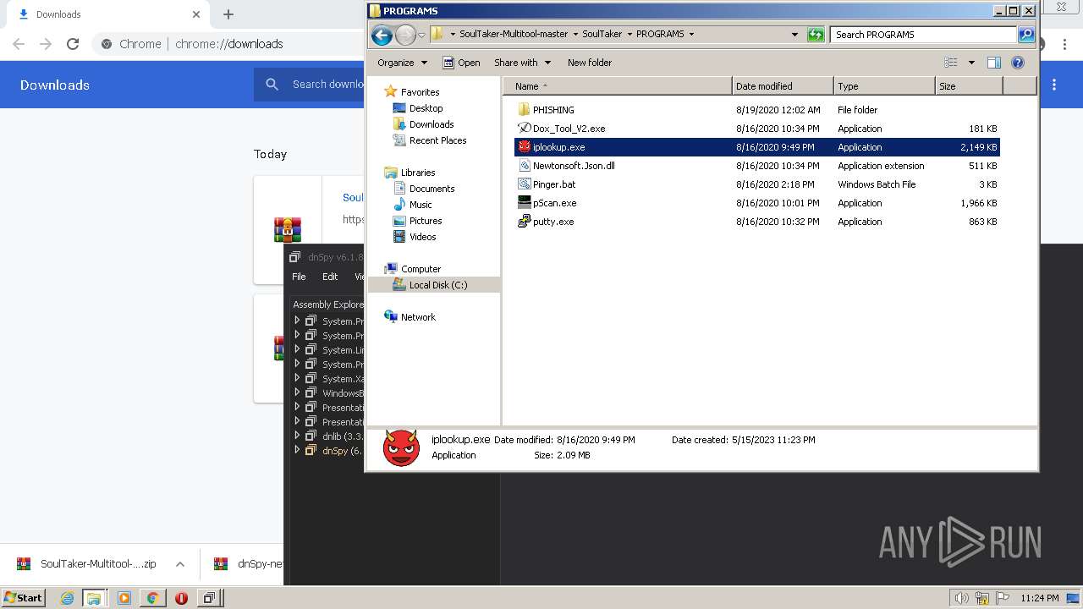
Task: Click Chrome reload page icon
Action: (x=73, y=44)
